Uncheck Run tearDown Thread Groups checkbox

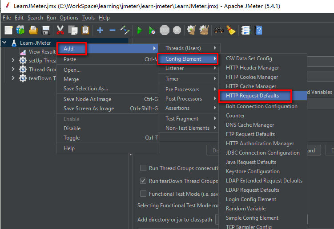pos(143,181)
